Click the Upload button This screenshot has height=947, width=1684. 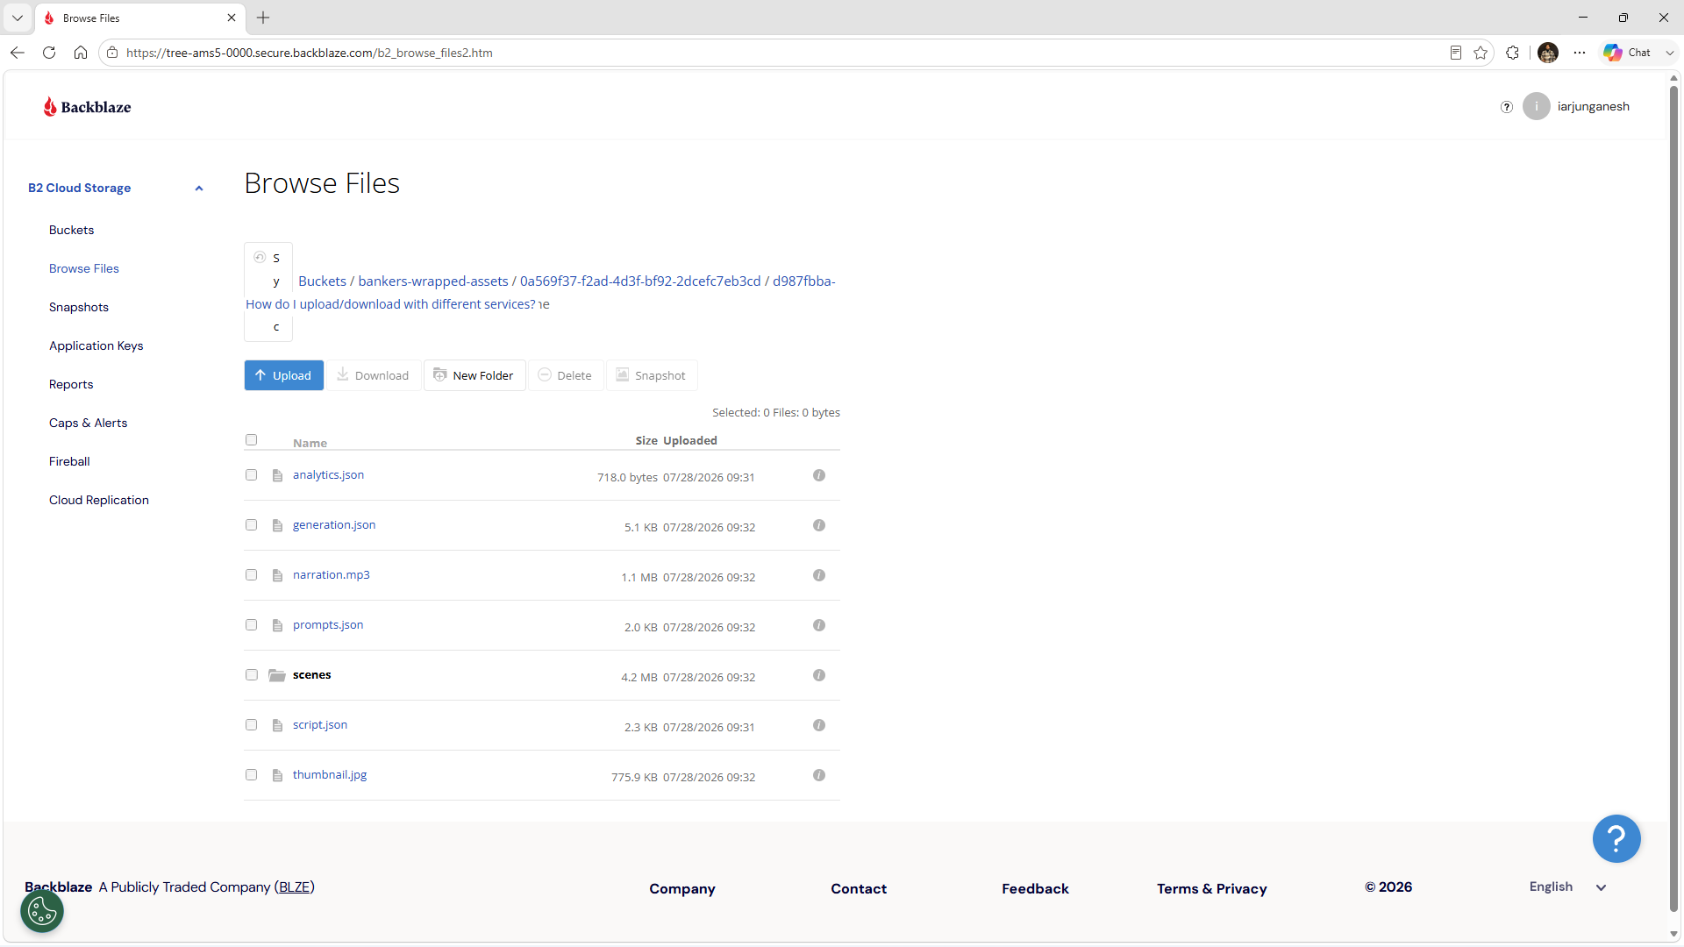284,375
